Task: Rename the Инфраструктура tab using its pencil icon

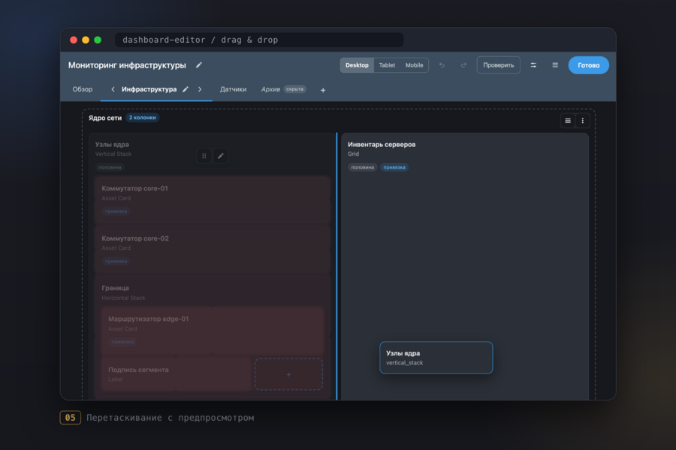Action: click(x=186, y=89)
